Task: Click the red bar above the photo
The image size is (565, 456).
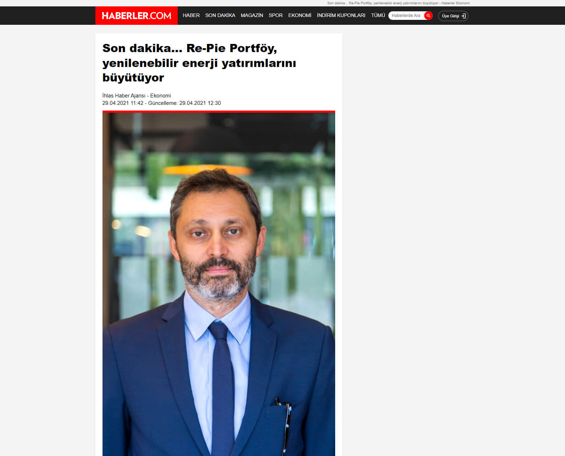Action: (x=219, y=112)
